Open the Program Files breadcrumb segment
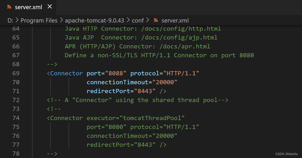The height and width of the screenshot is (158, 302). click(x=39, y=20)
